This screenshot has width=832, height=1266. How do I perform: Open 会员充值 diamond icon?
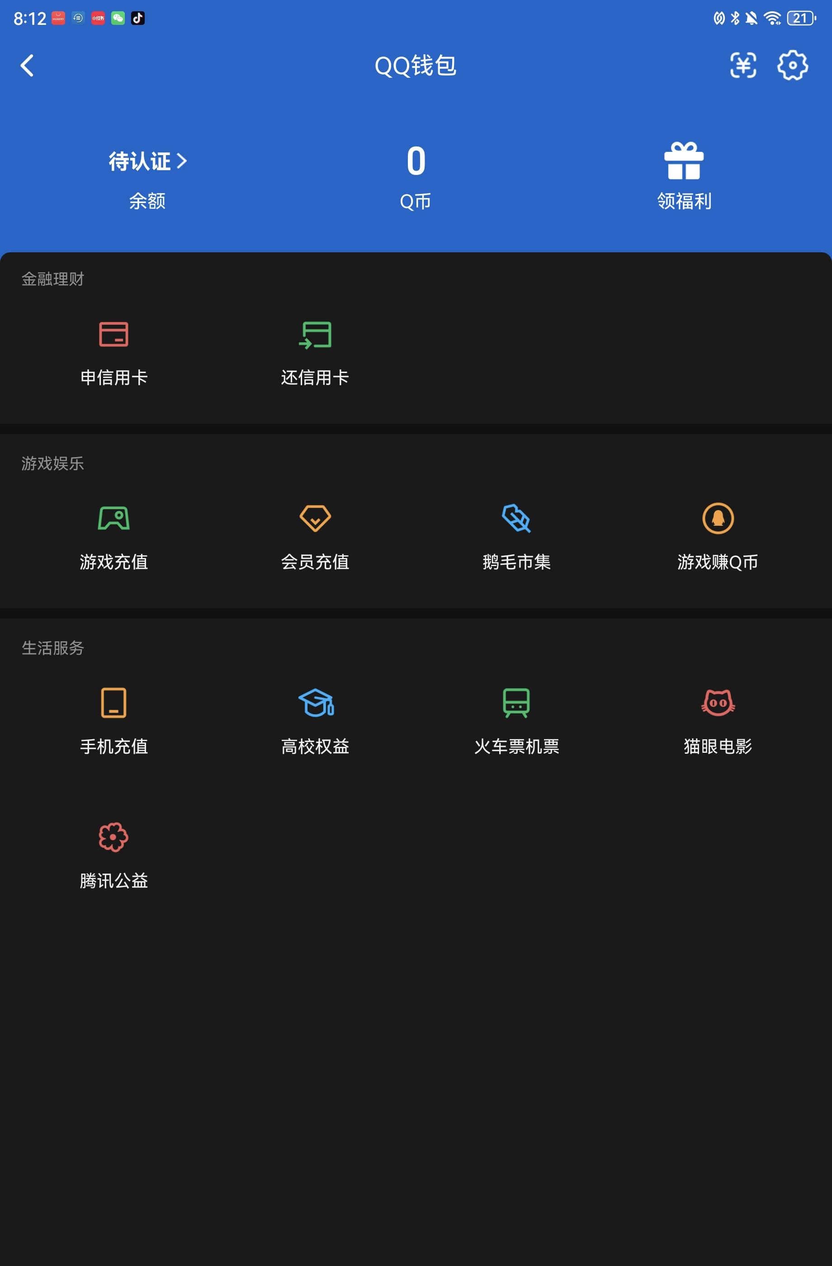[x=315, y=518]
